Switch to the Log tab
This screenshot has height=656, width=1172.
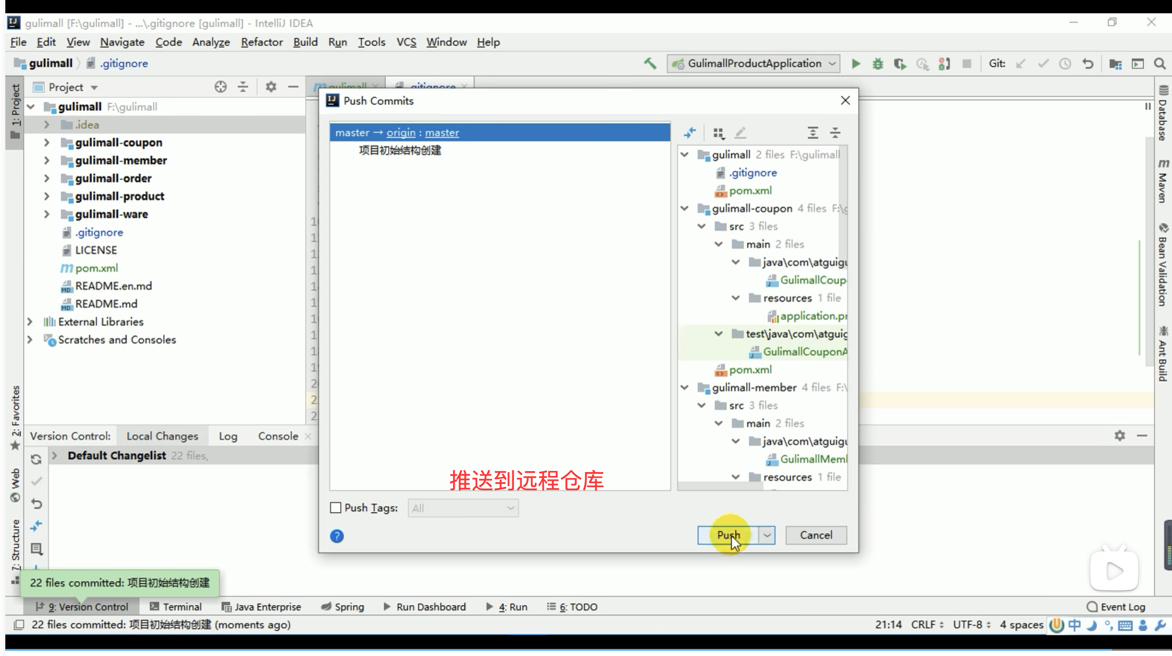228,436
